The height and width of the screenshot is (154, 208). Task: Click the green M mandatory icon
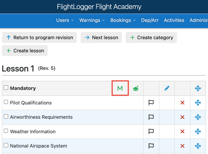[x=120, y=88]
